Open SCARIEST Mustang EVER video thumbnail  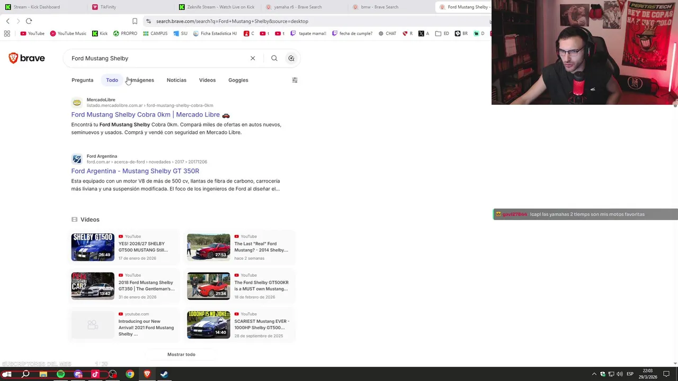coord(209,324)
